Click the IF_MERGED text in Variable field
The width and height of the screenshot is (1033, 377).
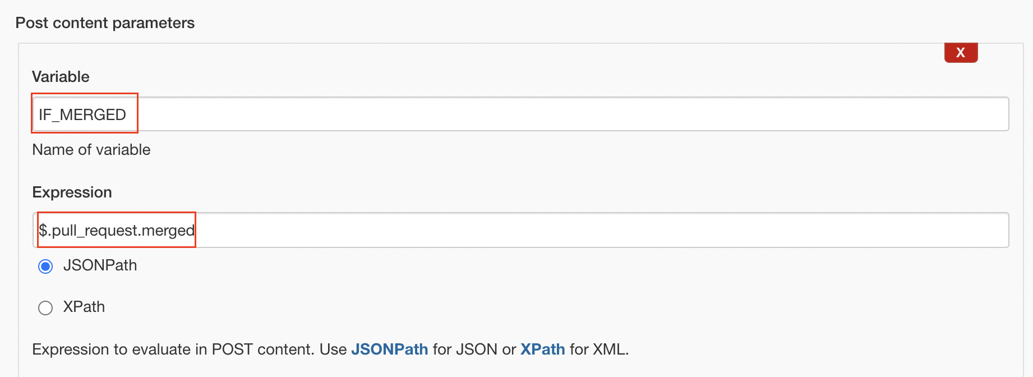[82, 114]
